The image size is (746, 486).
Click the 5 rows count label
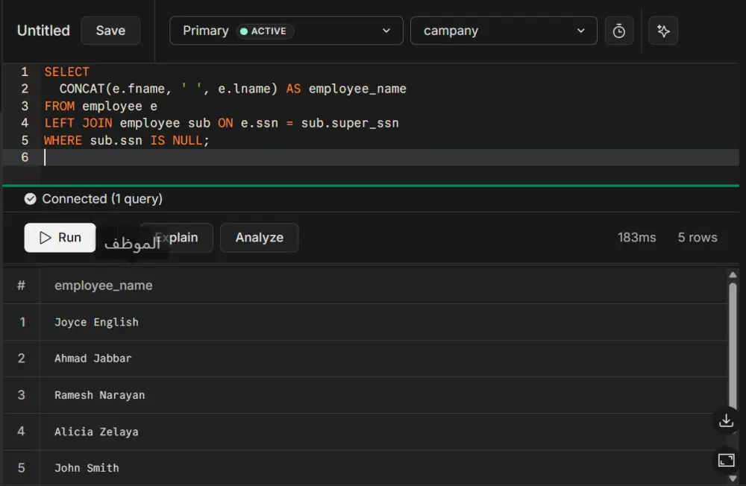[698, 237]
